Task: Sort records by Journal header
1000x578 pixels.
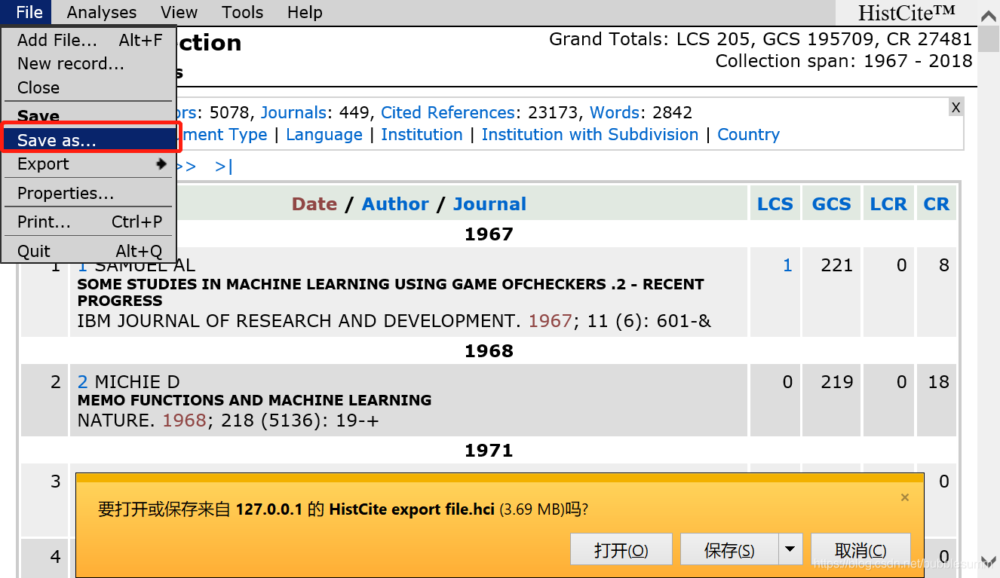Action: click(x=489, y=204)
